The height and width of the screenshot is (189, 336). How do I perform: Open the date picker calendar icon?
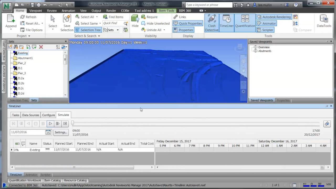pos(48,132)
